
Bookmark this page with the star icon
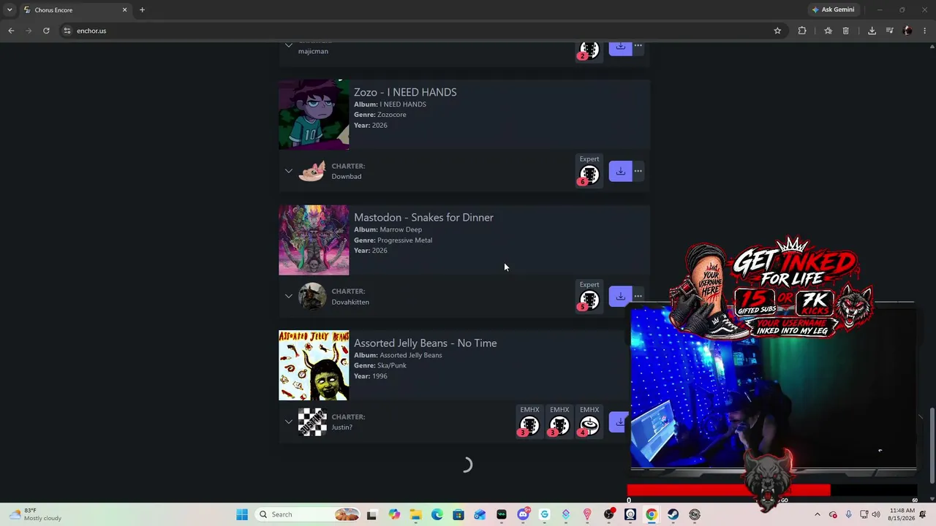point(777,31)
